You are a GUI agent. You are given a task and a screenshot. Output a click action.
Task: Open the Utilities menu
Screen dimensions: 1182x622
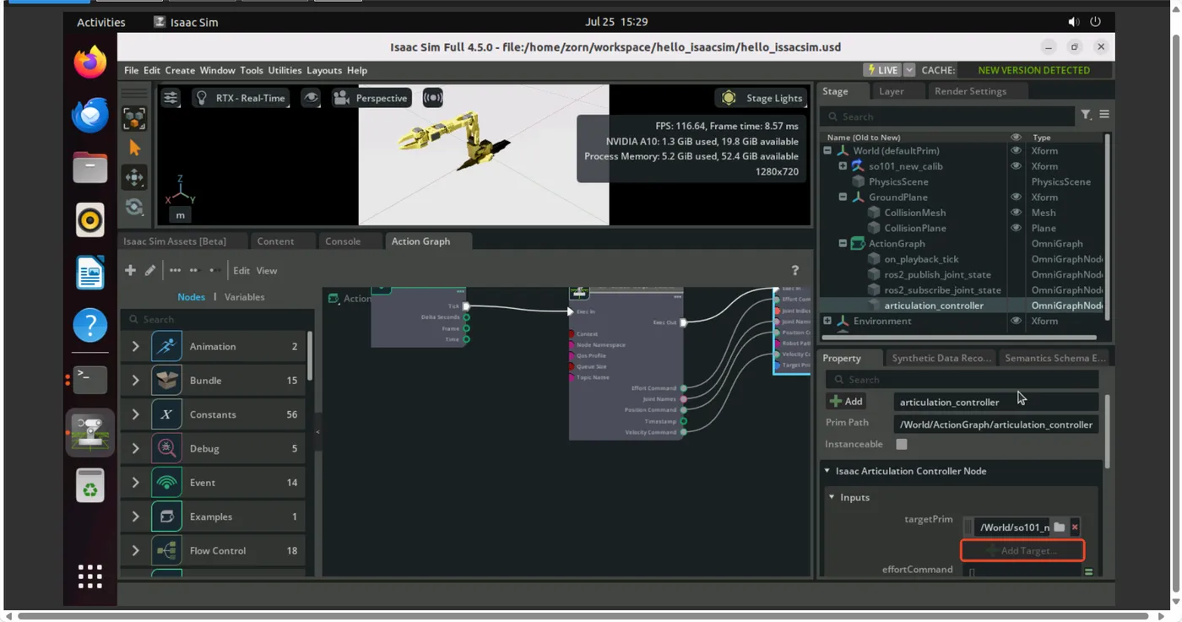[285, 70]
